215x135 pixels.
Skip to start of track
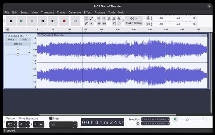point(42,21)
